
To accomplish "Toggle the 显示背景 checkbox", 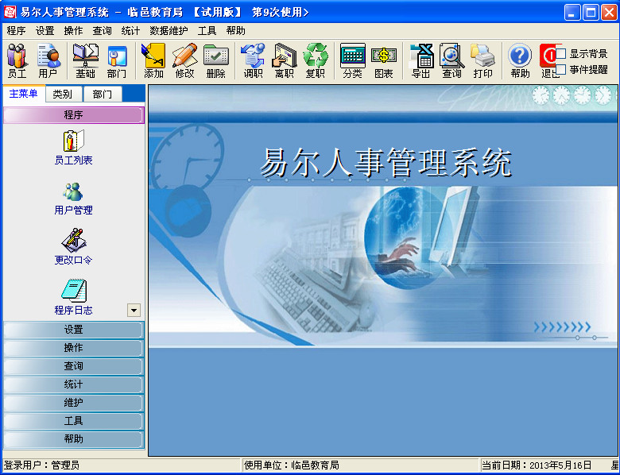I will (561, 53).
